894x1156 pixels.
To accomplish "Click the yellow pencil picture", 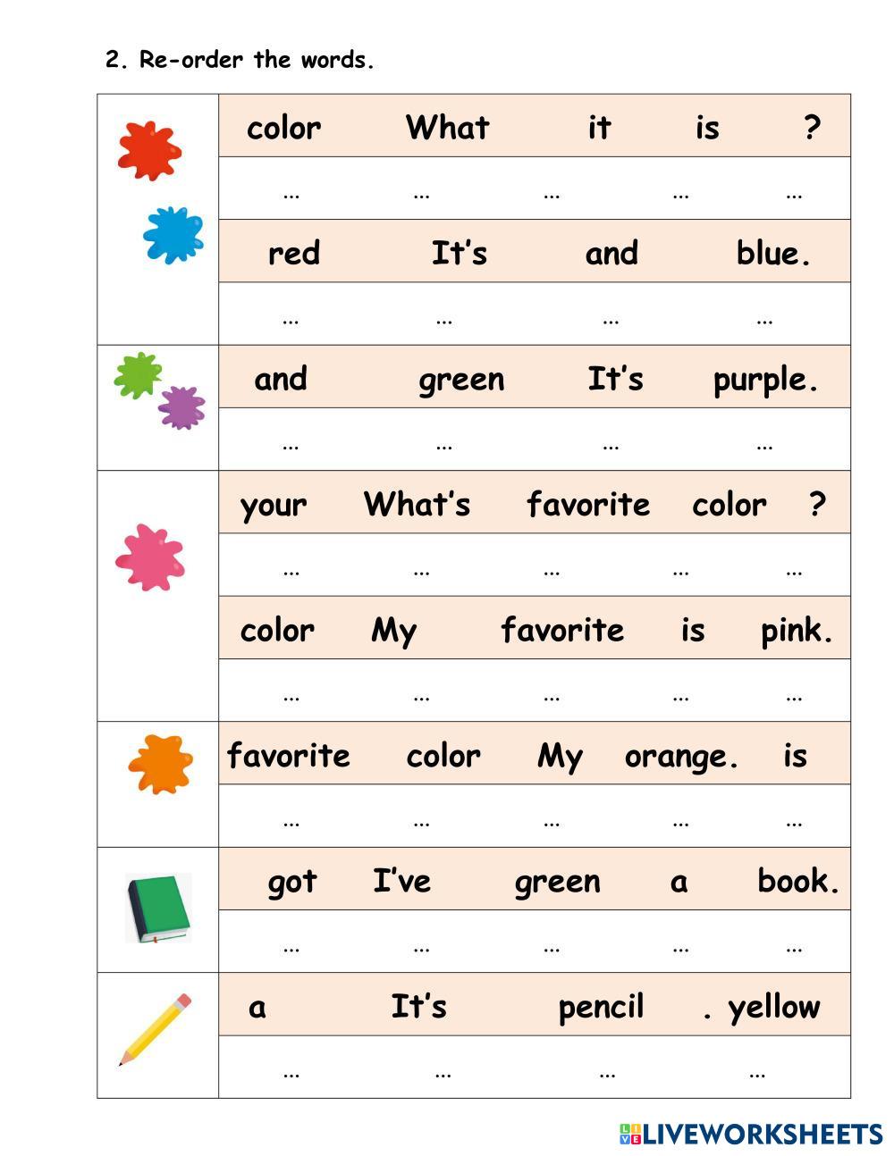I will click(156, 1029).
